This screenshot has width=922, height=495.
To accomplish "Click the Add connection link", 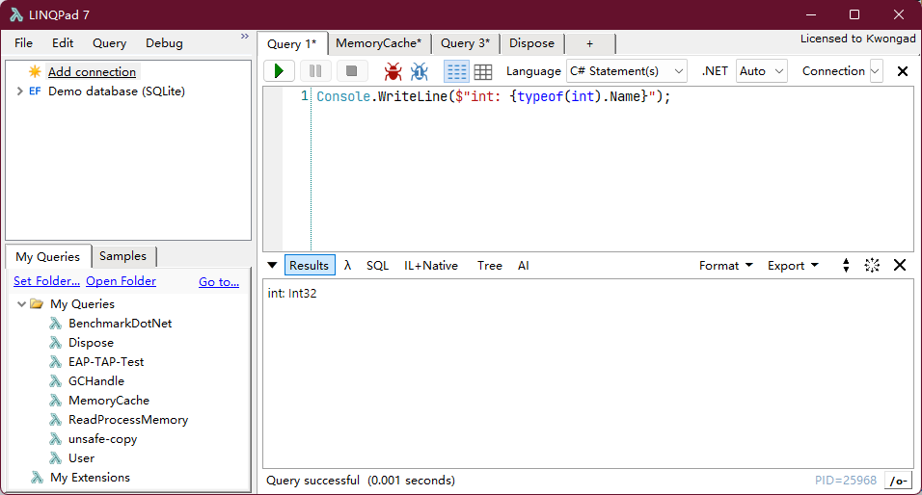I will (92, 71).
